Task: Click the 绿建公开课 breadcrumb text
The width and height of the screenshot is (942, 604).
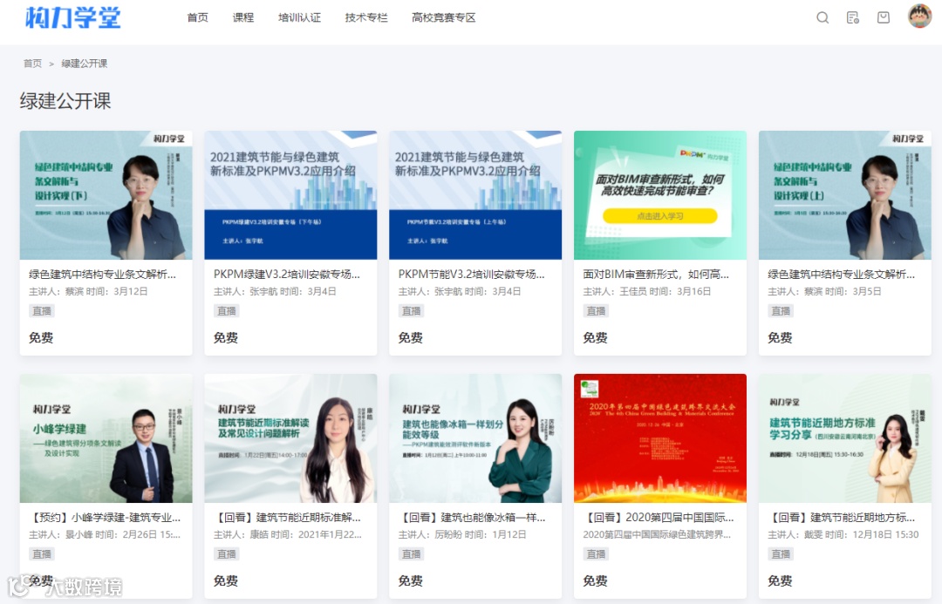Action: click(84, 64)
